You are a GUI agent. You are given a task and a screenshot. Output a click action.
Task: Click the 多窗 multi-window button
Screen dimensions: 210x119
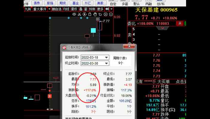click(125, 3)
